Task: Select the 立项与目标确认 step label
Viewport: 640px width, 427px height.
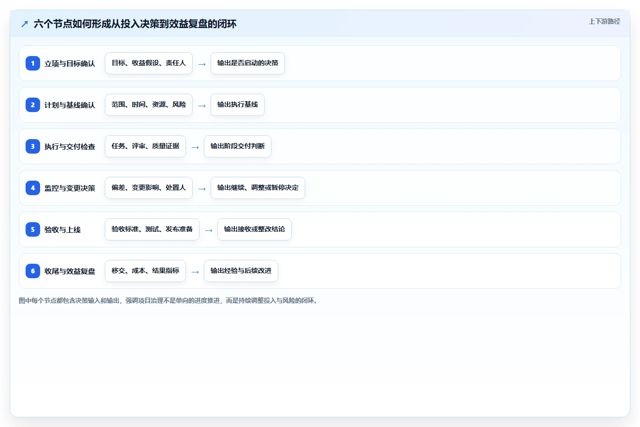Action: coord(70,63)
